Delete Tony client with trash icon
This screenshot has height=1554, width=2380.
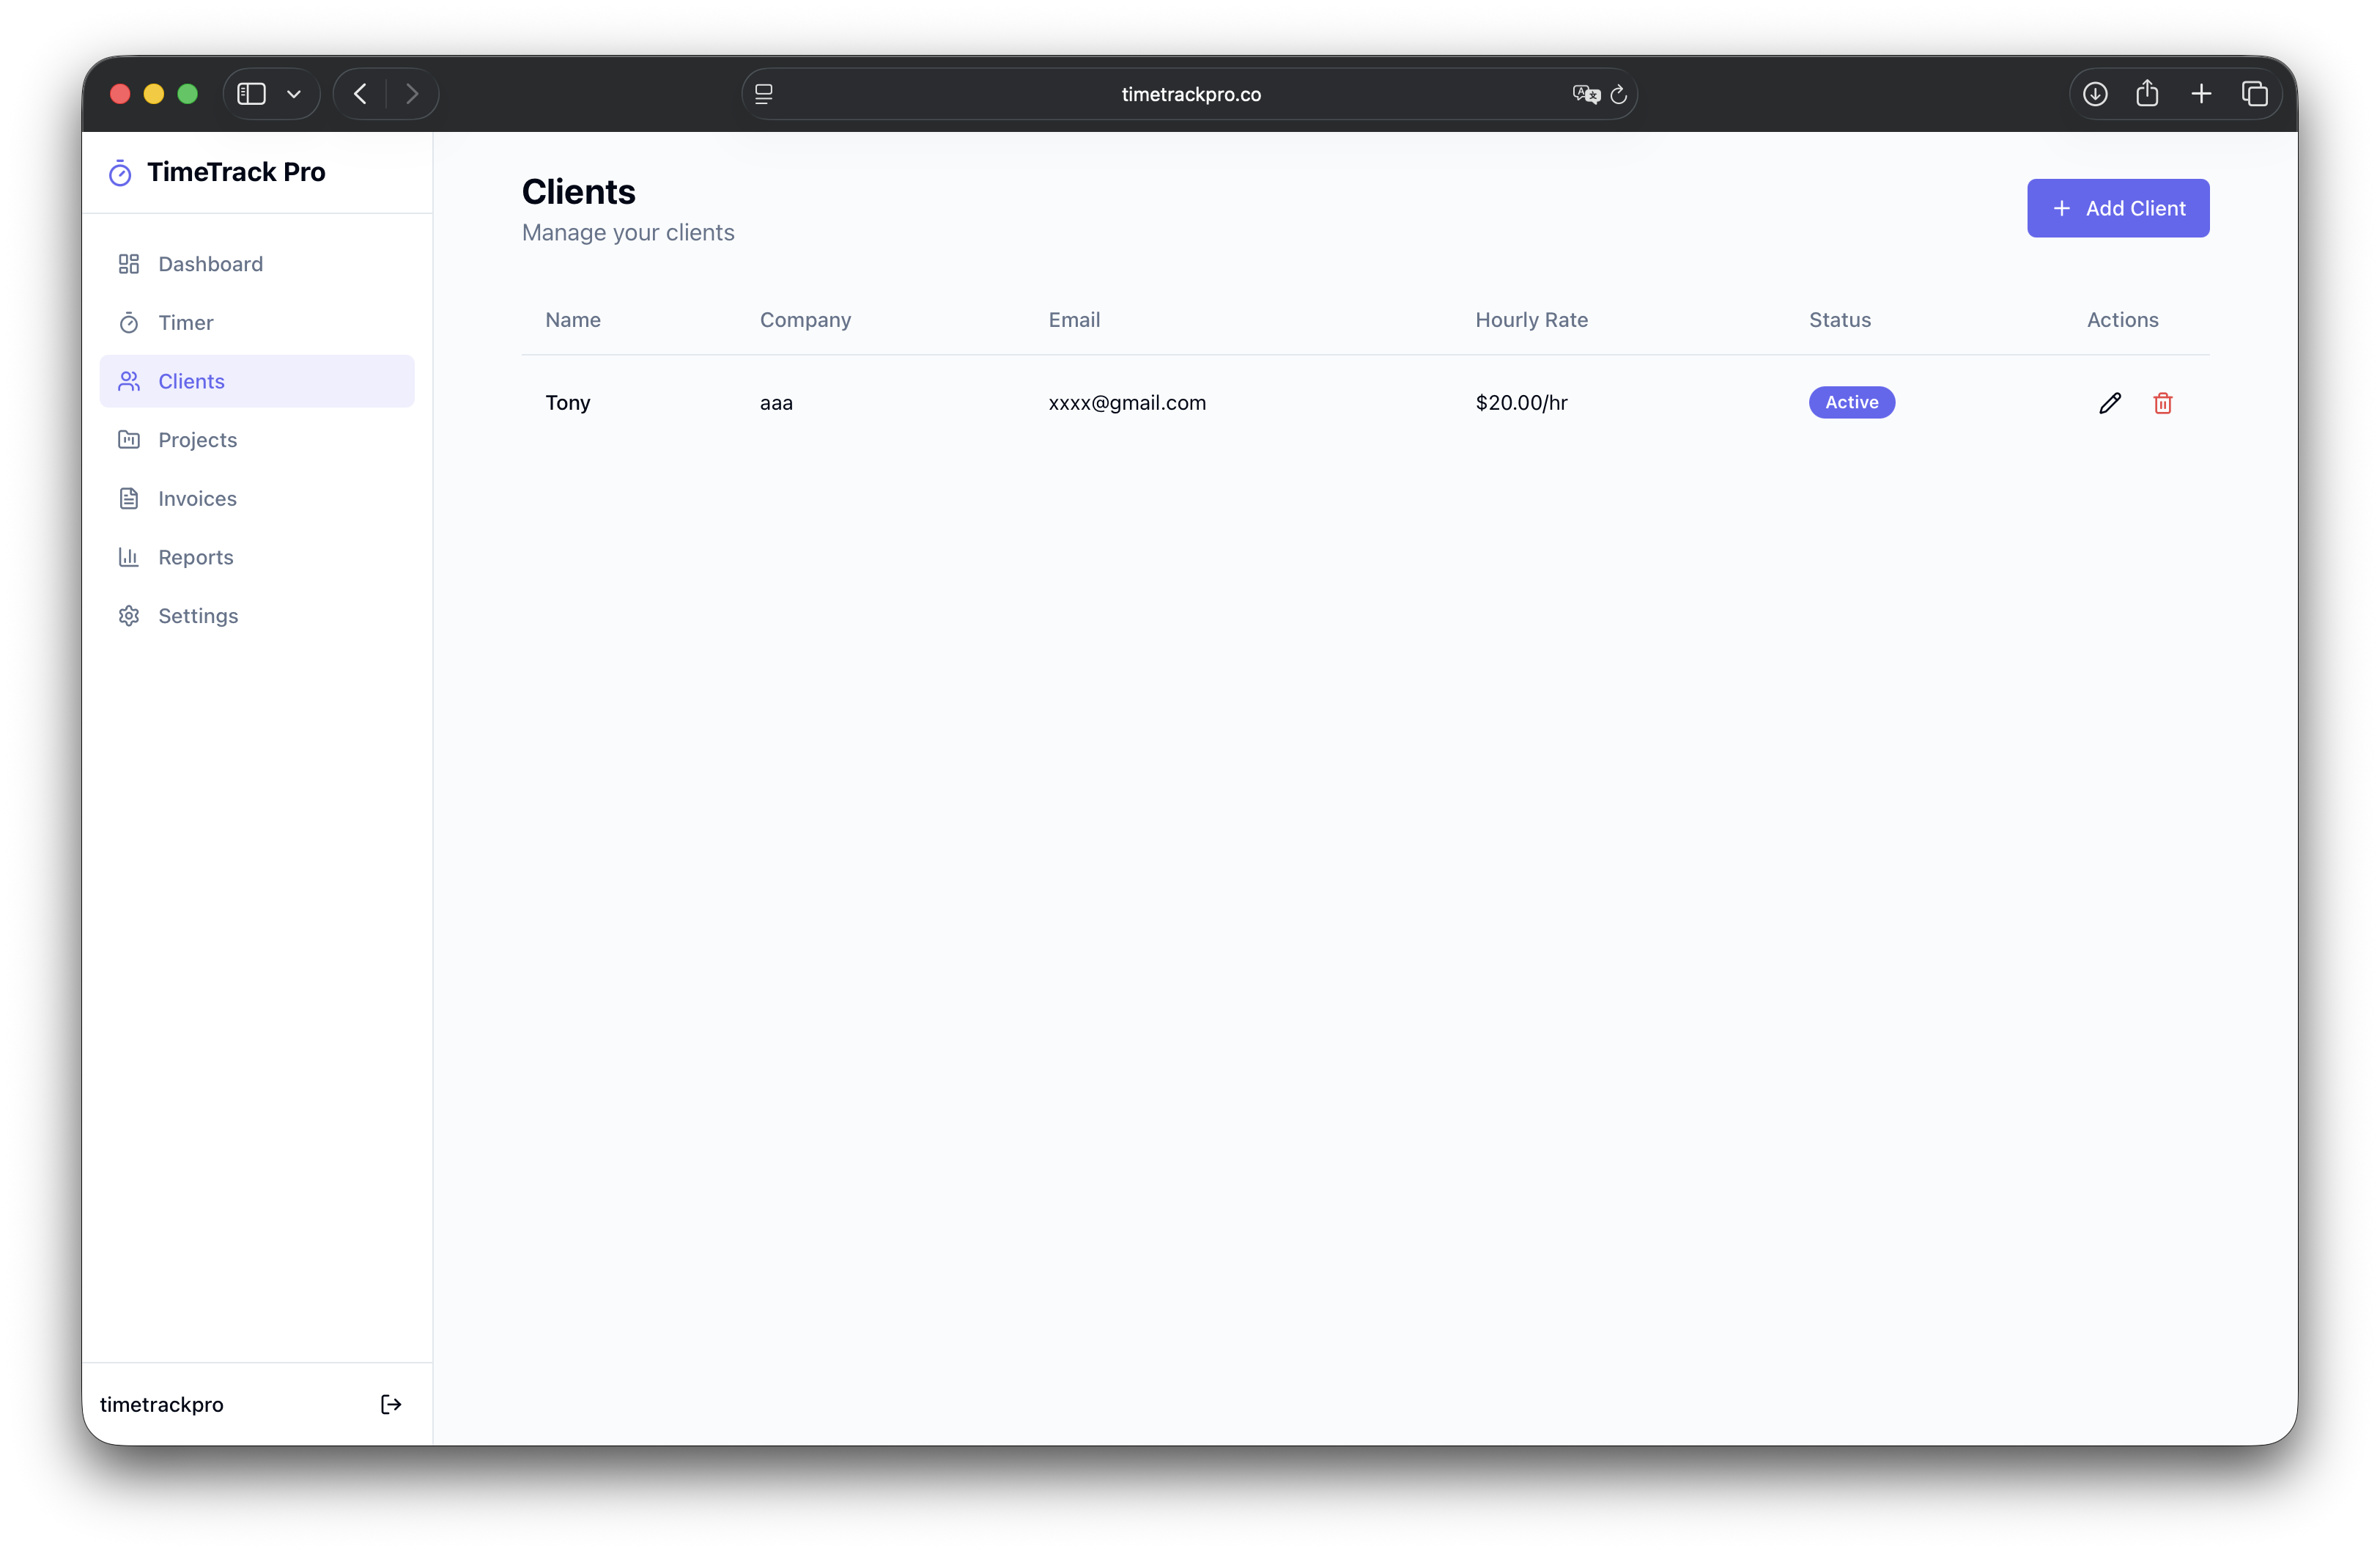point(2162,403)
